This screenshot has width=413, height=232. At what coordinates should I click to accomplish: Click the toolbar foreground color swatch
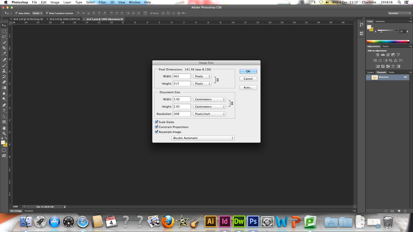[3, 143]
